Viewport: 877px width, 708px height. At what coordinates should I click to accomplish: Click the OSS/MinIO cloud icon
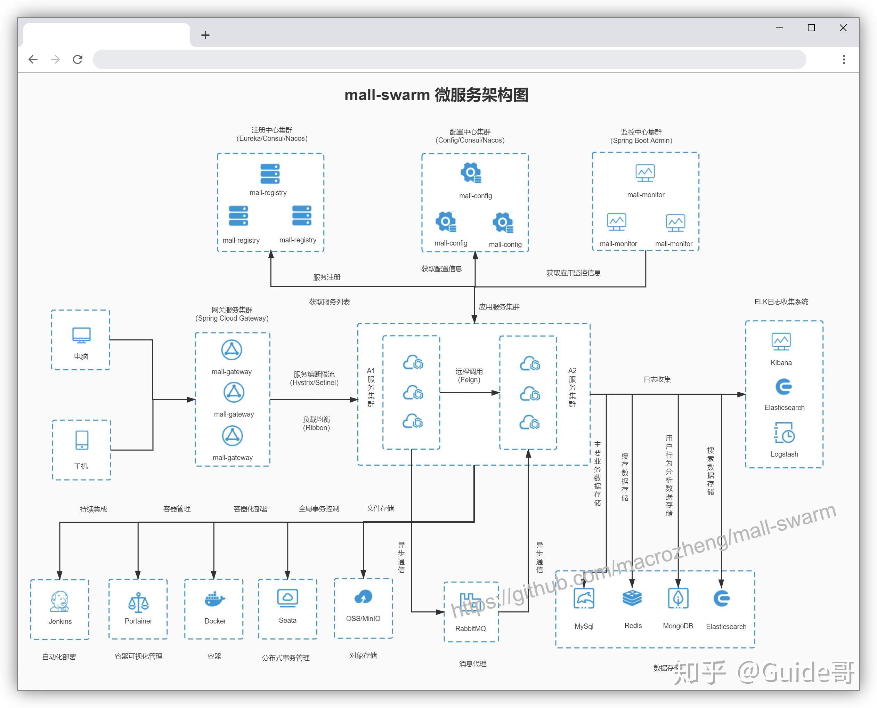point(363,597)
